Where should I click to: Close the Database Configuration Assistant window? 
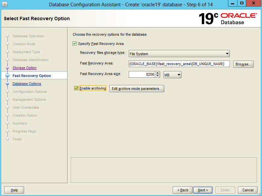pyautogui.click(x=253, y=3)
